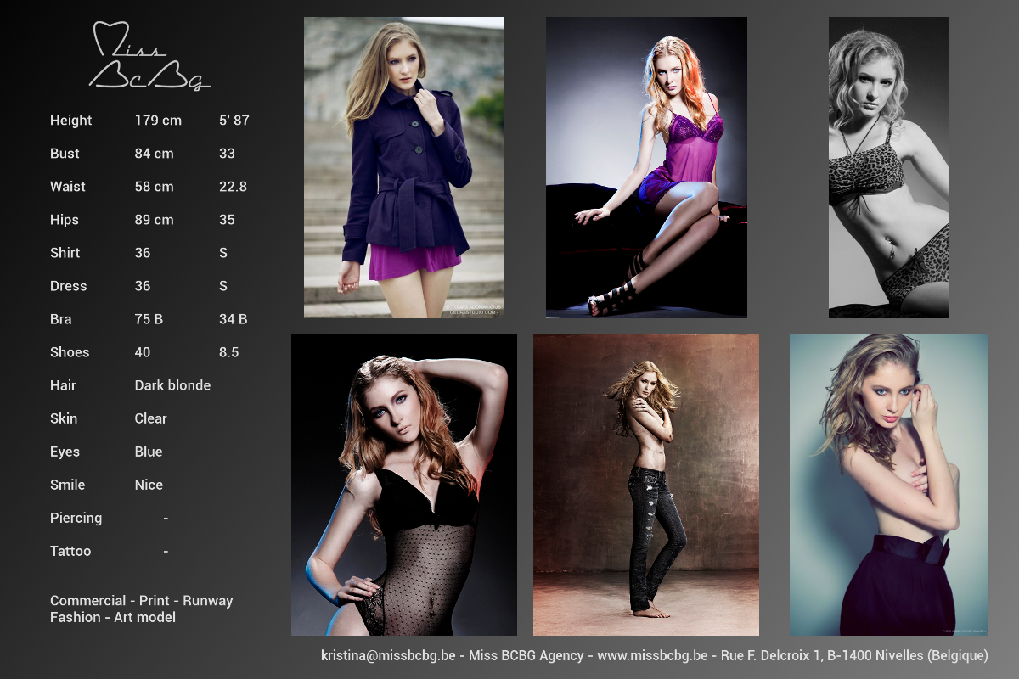The width and height of the screenshot is (1019, 679).
Task: Select the '58 cm' value
Action: 154,187
